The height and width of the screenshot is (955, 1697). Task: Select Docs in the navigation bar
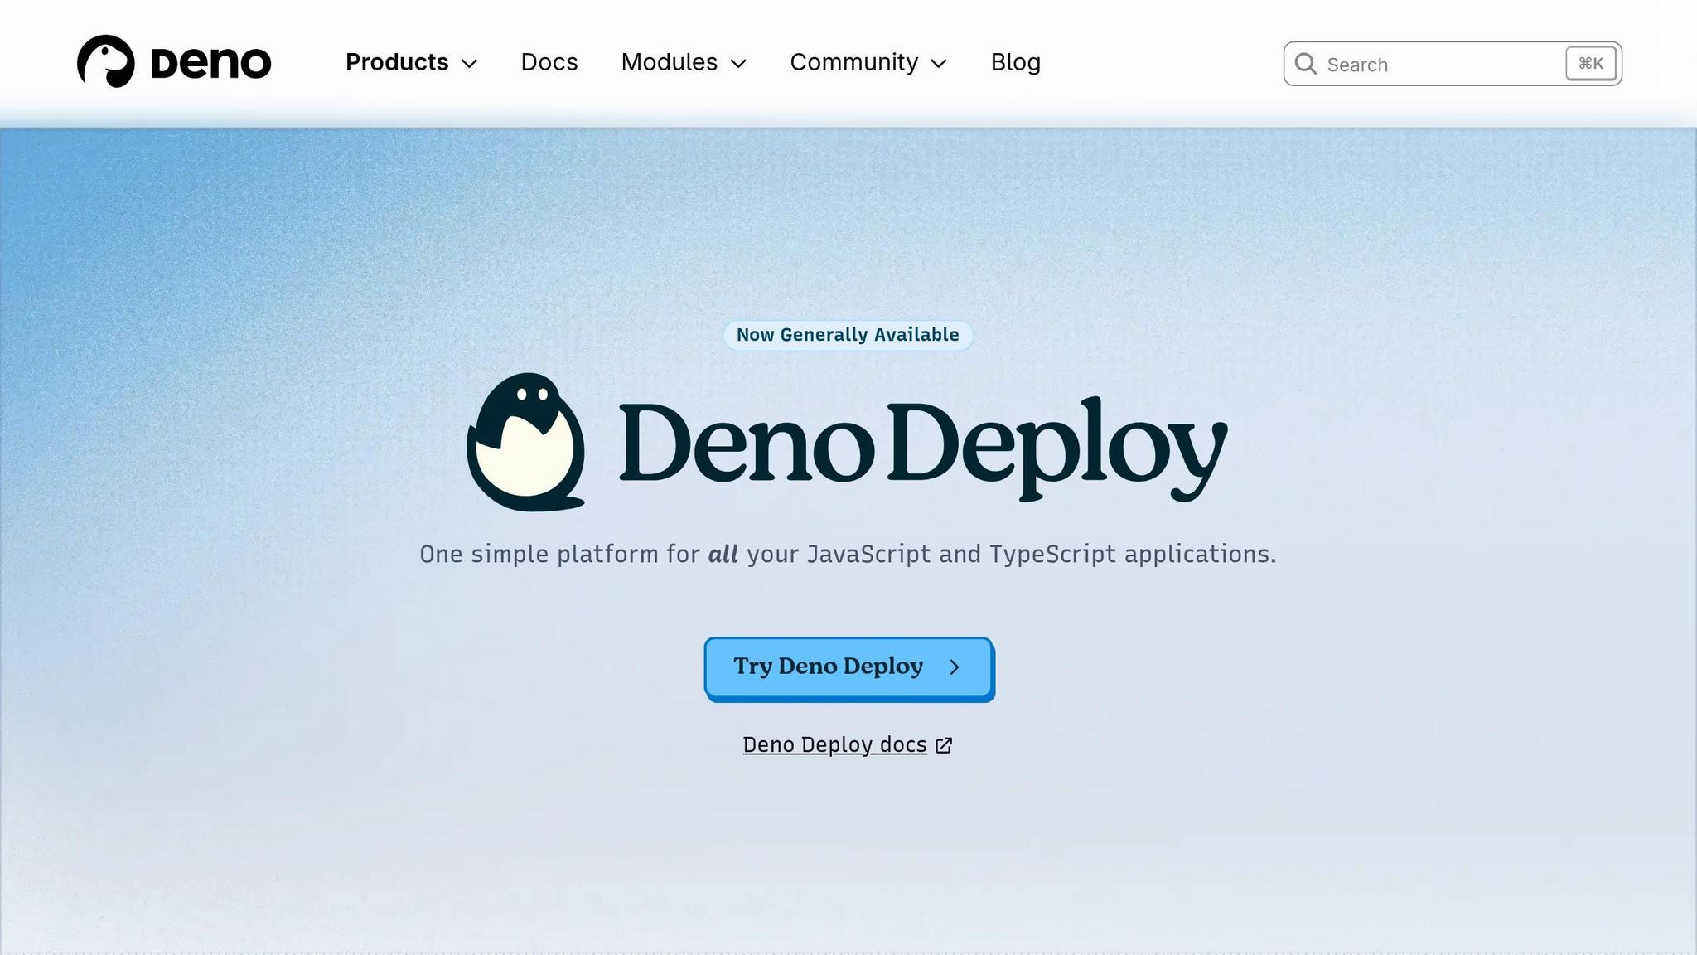(x=549, y=62)
